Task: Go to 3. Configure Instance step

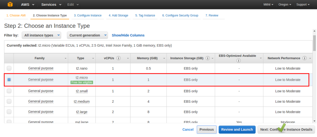Action: tap(88, 15)
